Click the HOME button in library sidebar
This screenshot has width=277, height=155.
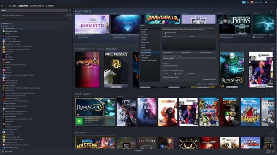click(34, 10)
